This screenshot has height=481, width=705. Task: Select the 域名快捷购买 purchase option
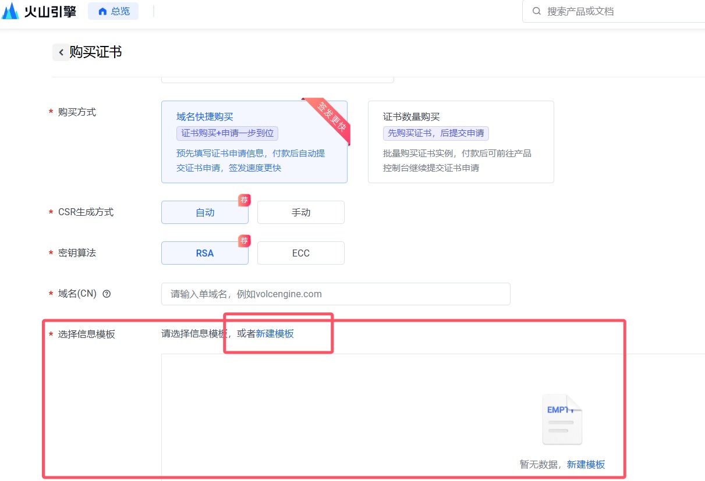click(x=254, y=142)
